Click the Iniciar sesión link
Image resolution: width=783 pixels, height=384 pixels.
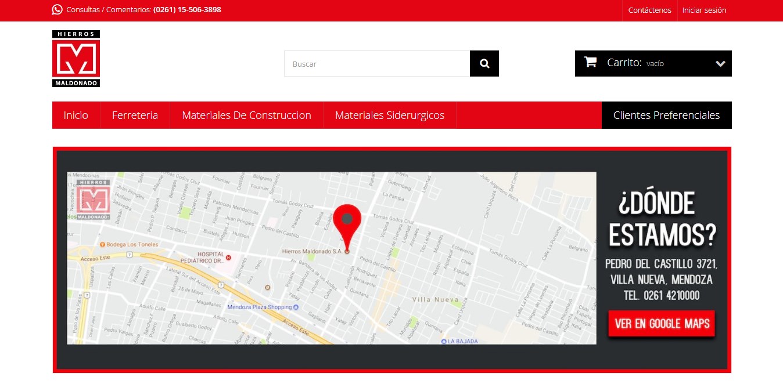point(704,10)
